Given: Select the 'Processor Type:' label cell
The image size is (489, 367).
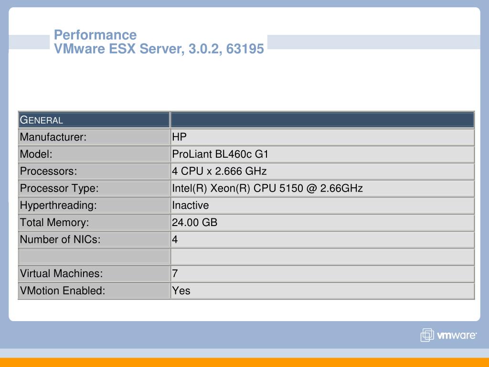Looking at the screenshot, I should coord(94,188).
